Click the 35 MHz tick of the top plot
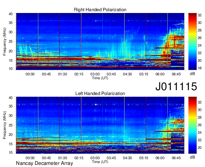 click(11, 23)
